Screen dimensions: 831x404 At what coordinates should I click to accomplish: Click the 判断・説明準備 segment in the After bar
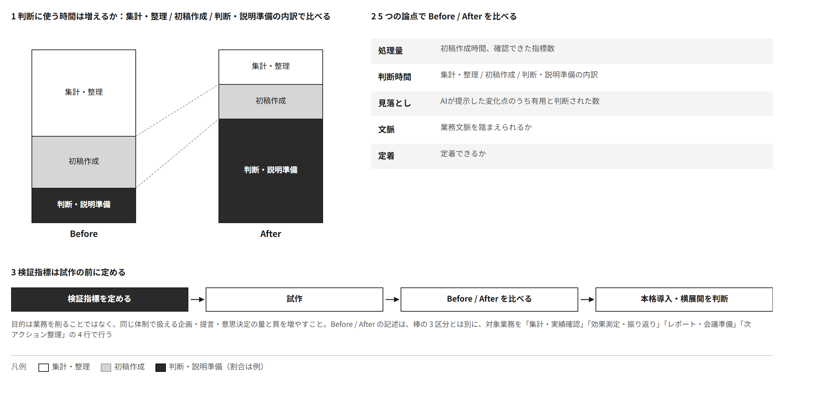tap(271, 171)
